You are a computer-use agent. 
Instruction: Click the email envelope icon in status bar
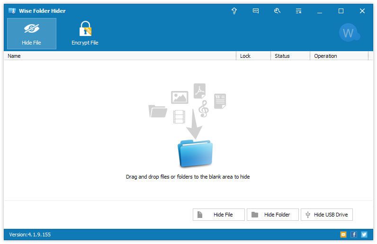coord(343,235)
